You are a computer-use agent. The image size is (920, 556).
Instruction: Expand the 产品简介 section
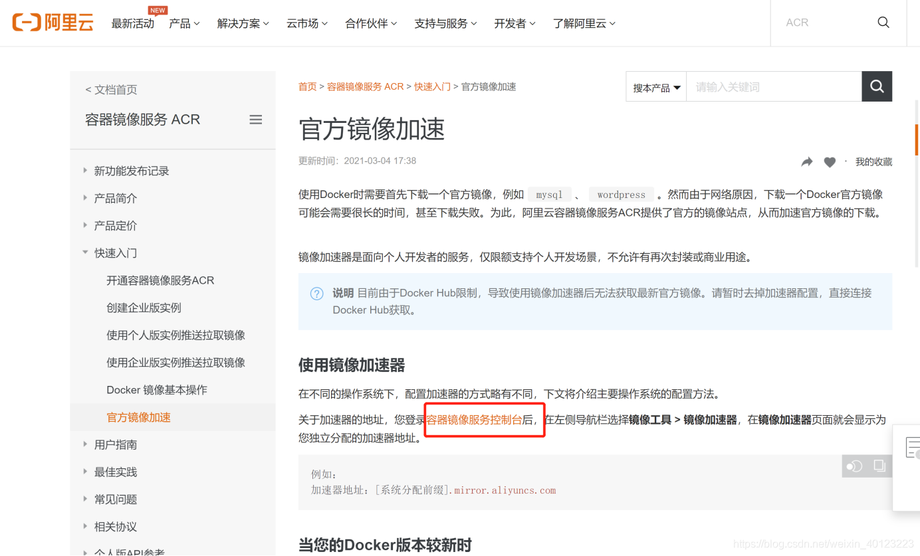point(116,198)
